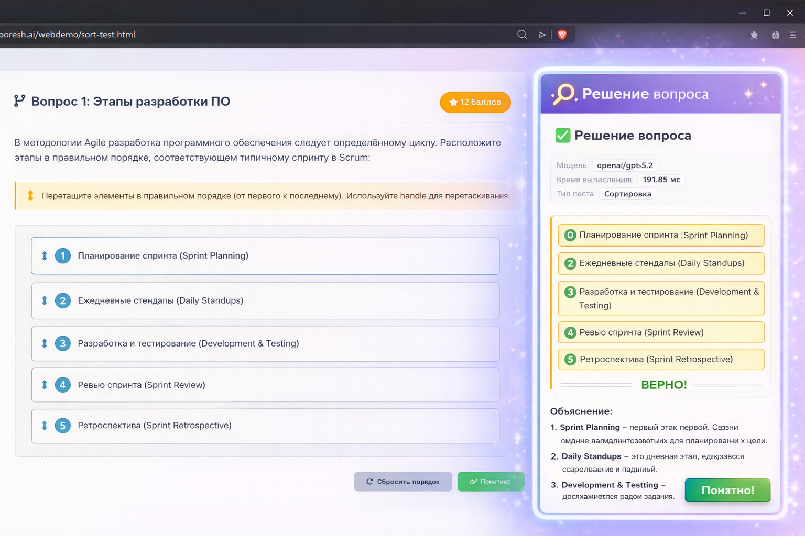Click the openai/gpt-5.2 model badge
The width and height of the screenshot is (805, 536).
tap(624, 165)
